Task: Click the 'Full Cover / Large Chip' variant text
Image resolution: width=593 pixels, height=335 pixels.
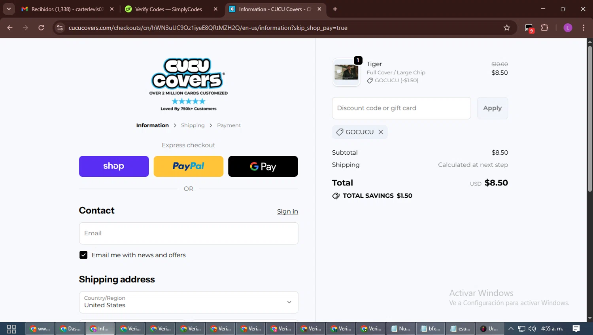Action: pyautogui.click(x=396, y=72)
